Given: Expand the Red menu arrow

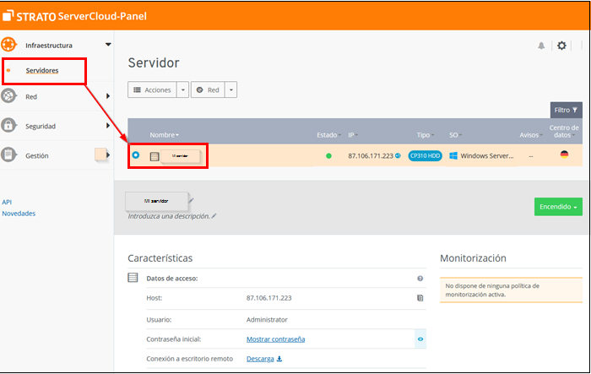Looking at the screenshot, I should coord(108,95).
